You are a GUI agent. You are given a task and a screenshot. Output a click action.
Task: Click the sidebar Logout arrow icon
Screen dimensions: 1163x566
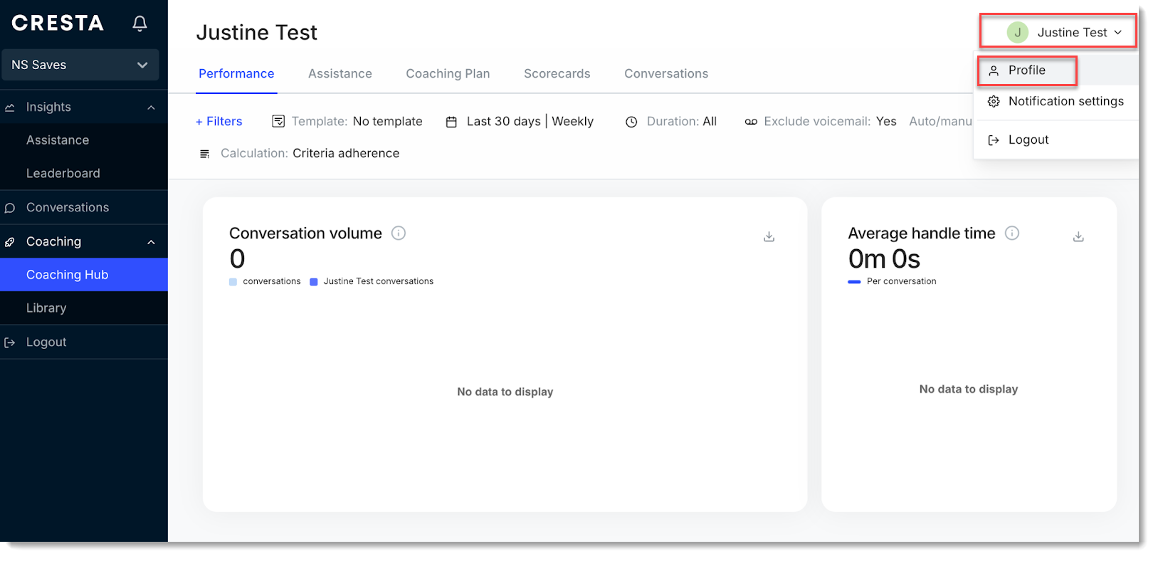tap(10, 342)
